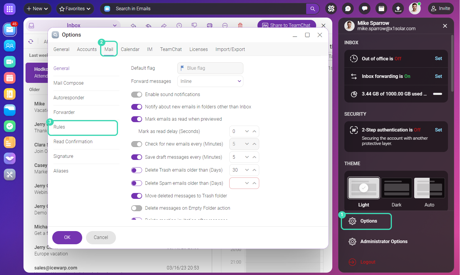Expand the Favorites dropdown
This screenshot has height=275, width=460.
coord(75,9)
